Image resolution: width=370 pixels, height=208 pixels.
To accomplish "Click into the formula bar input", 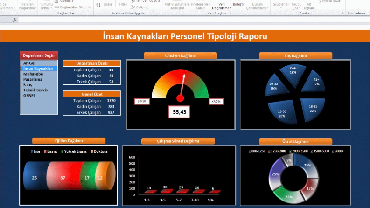I will pyautogui.click(x=194, y=20).
